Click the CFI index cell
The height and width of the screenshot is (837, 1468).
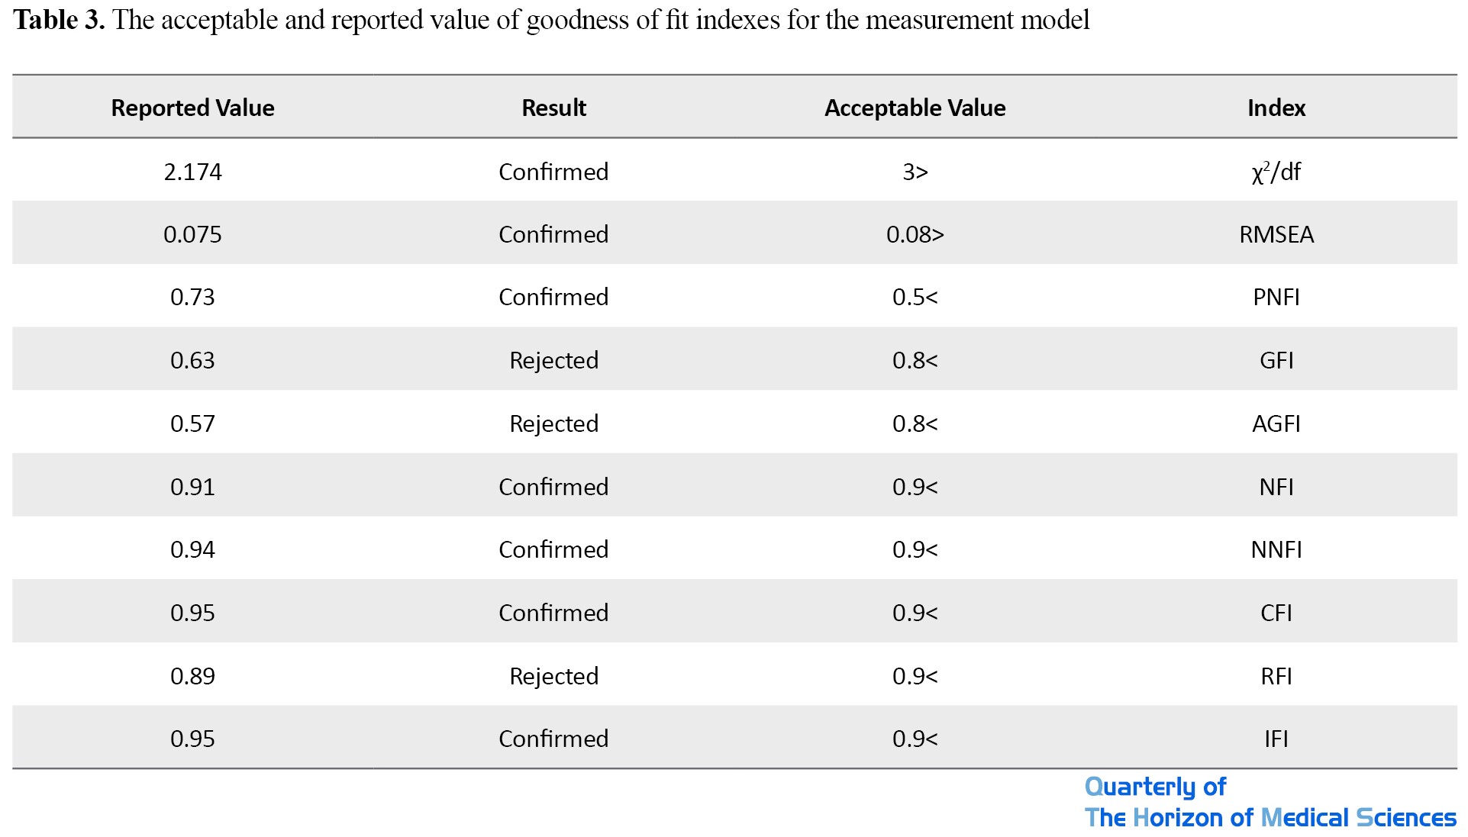(1276, 613)
